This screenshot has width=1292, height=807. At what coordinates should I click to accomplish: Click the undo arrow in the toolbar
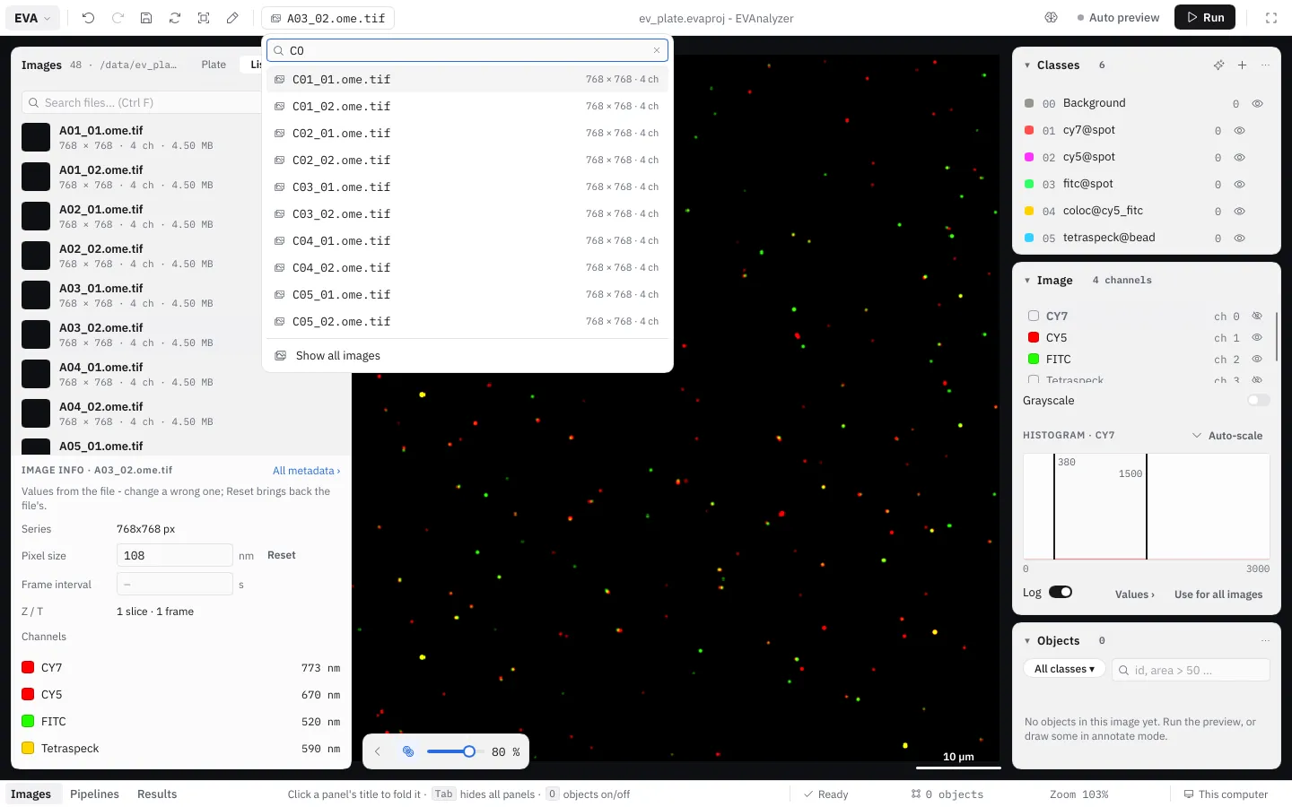point(88,18)
